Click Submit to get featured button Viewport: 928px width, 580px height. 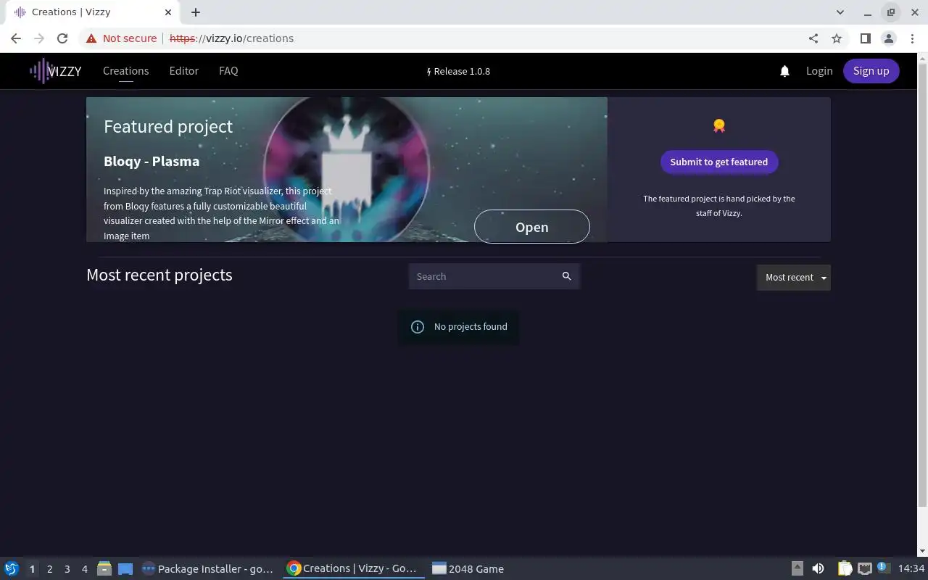click(719, 162)
